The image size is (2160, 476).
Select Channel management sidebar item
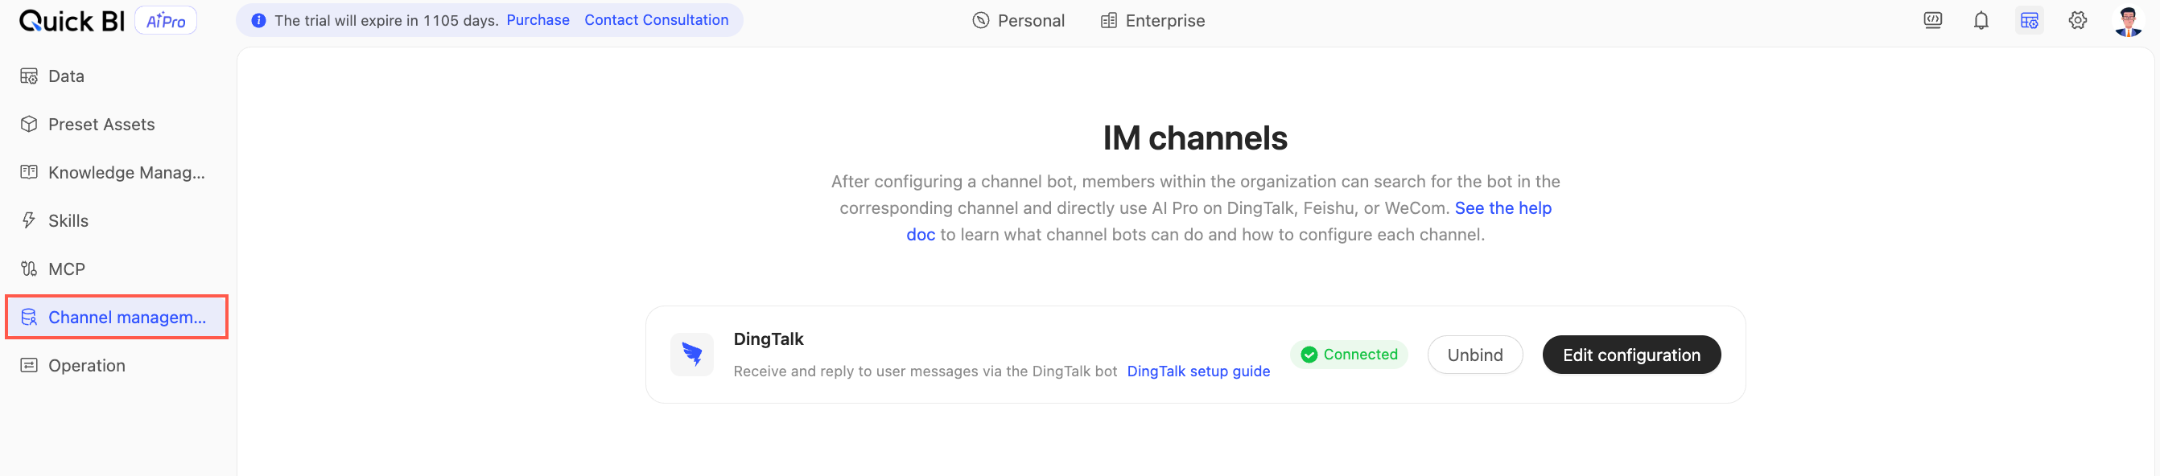(117, 317)
